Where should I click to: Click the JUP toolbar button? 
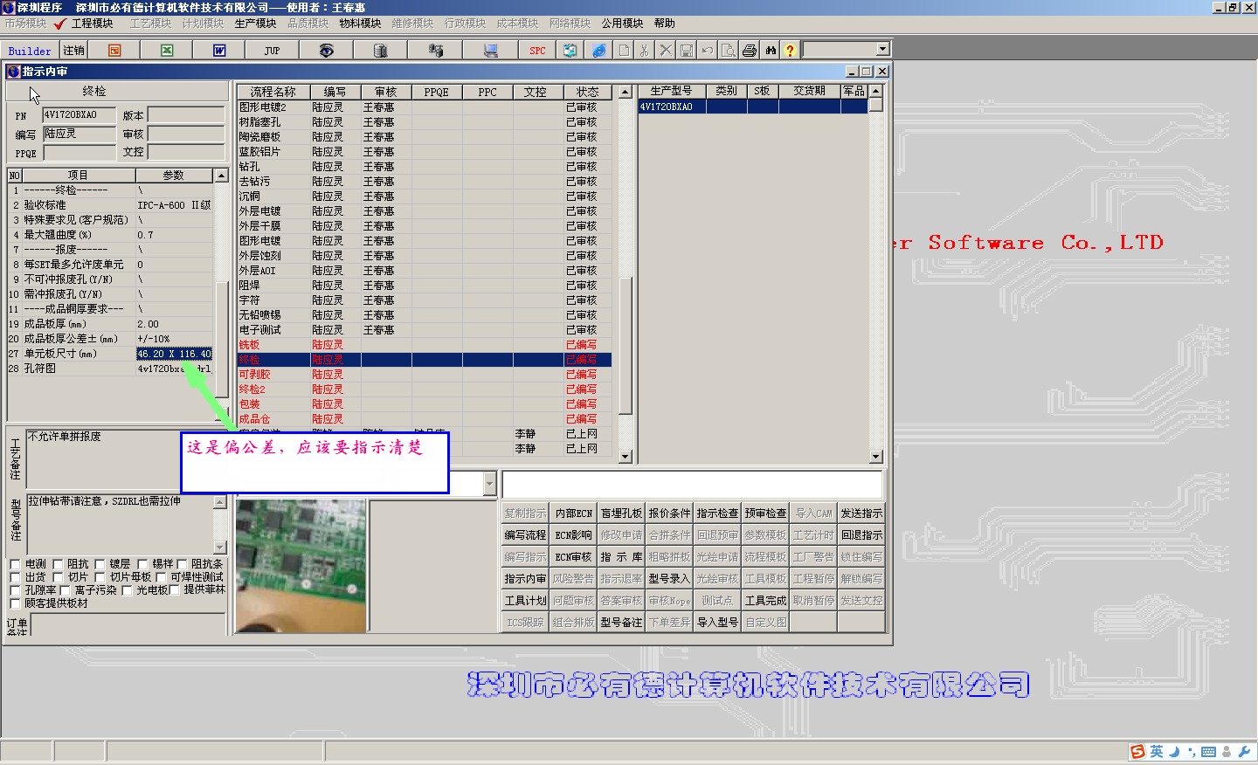coord(272,51)
